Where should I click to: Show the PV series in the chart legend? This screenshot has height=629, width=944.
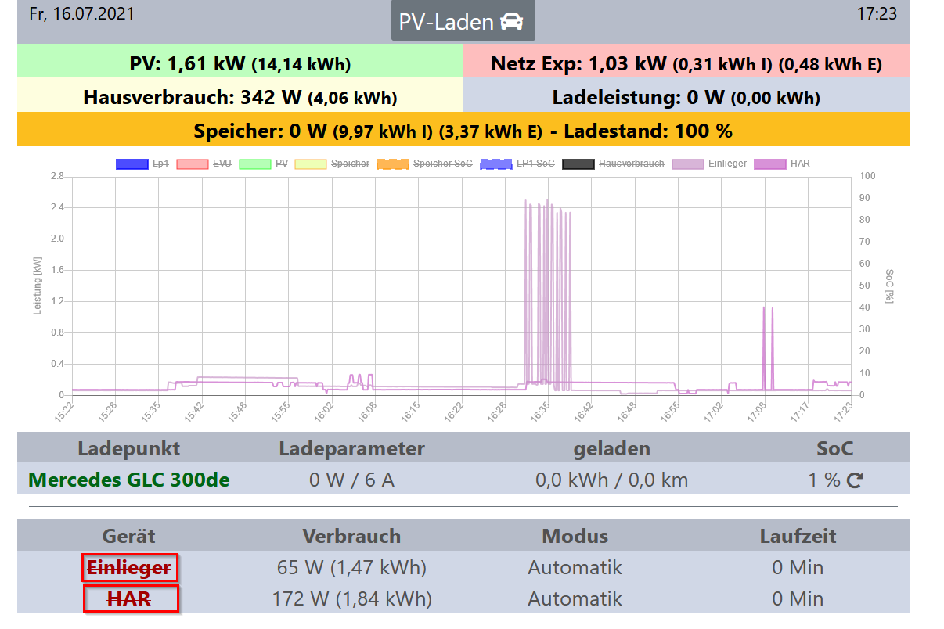pyautogui.click(x=263, y=164)
